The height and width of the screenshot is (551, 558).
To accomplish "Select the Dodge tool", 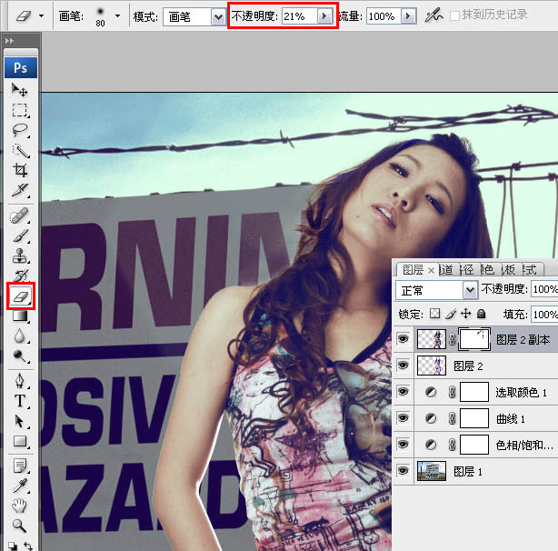I will (20, 356).
